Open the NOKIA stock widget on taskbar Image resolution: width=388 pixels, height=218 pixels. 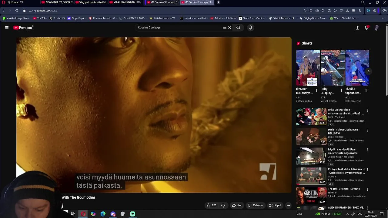coord(328,214)
